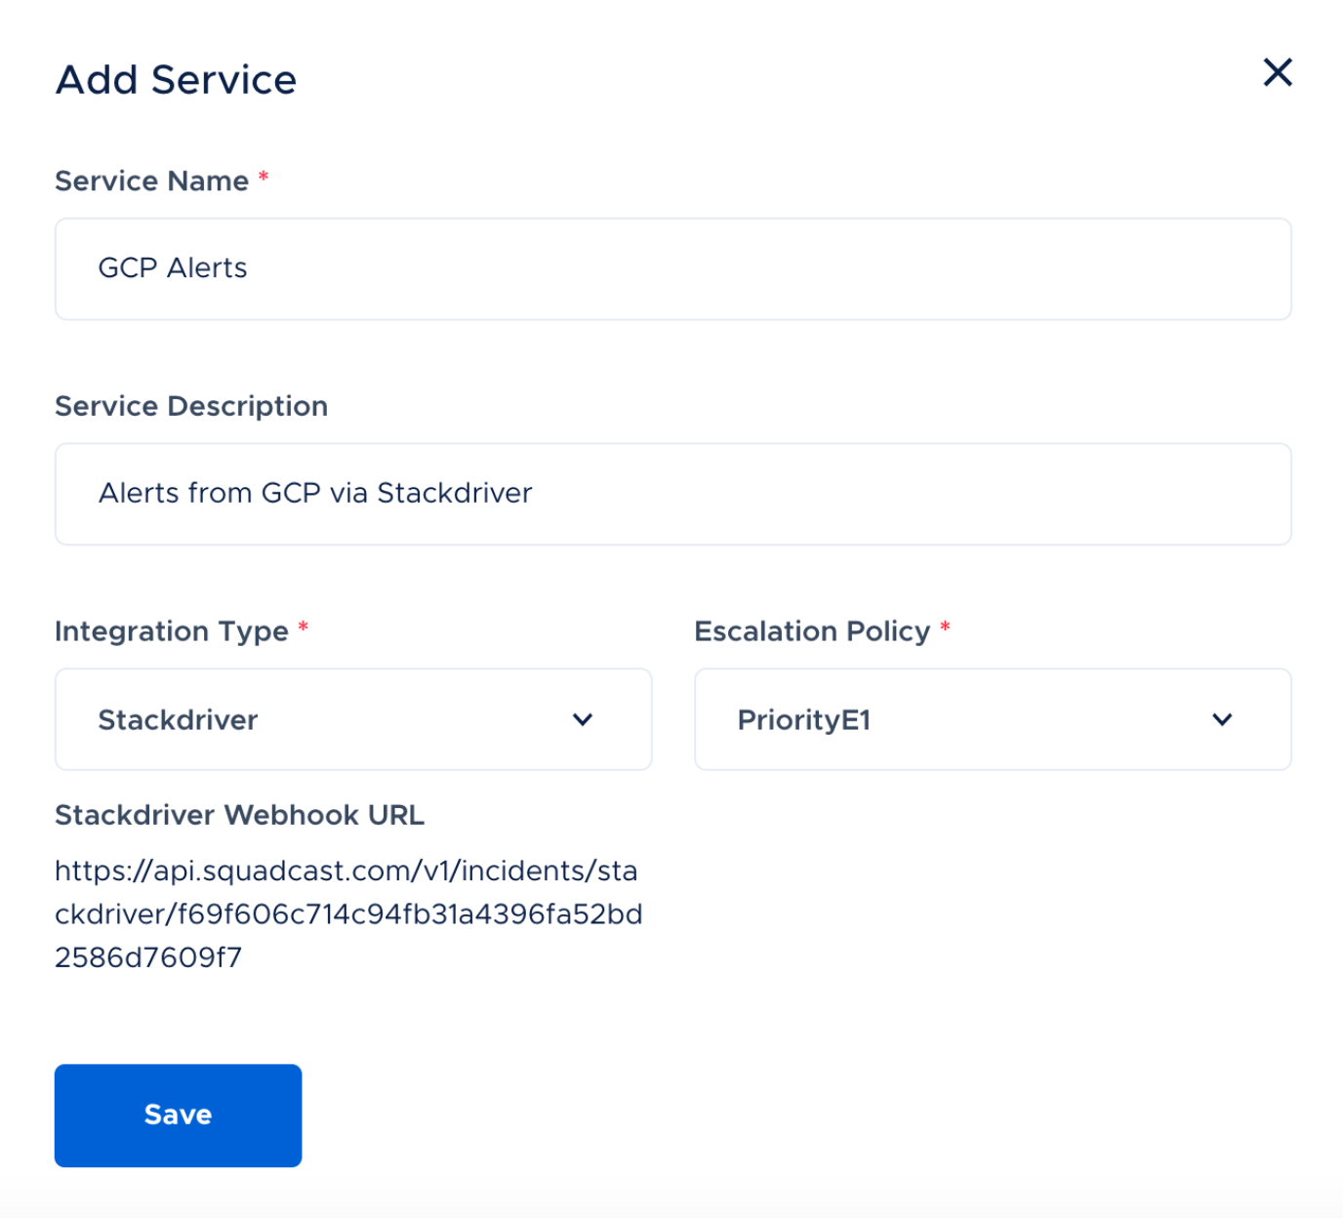Open the Integration Type dropdown showing Stackdriver
1343x1218 pixels.
coord(352,719)
